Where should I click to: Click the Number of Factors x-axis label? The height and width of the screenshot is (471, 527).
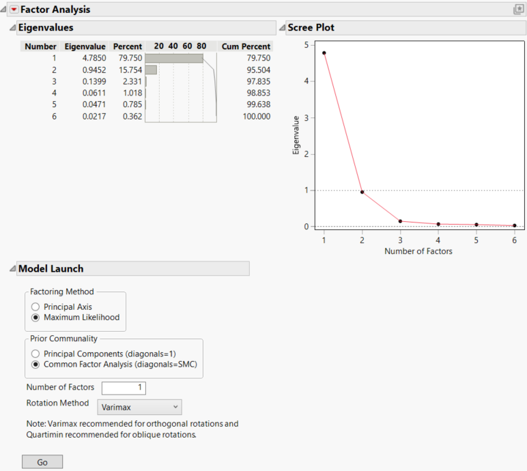coord(418,251)
